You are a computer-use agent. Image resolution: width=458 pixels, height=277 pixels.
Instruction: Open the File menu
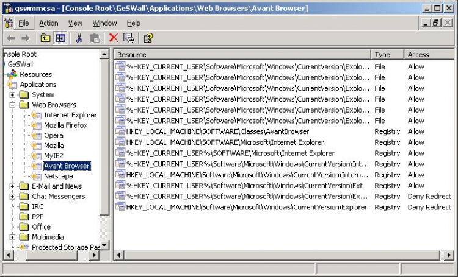[24, 23]
